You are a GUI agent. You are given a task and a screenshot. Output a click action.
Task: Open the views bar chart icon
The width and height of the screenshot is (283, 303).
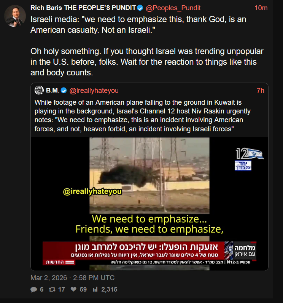pos(95,289)
